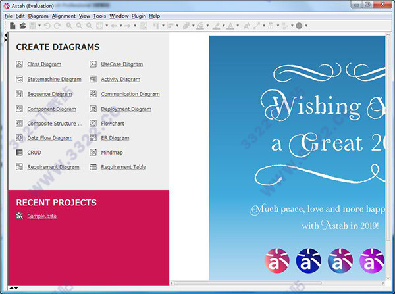This screenshot has width=395, height=294.
Task: Open the File menu
Action: click(9, 16)
